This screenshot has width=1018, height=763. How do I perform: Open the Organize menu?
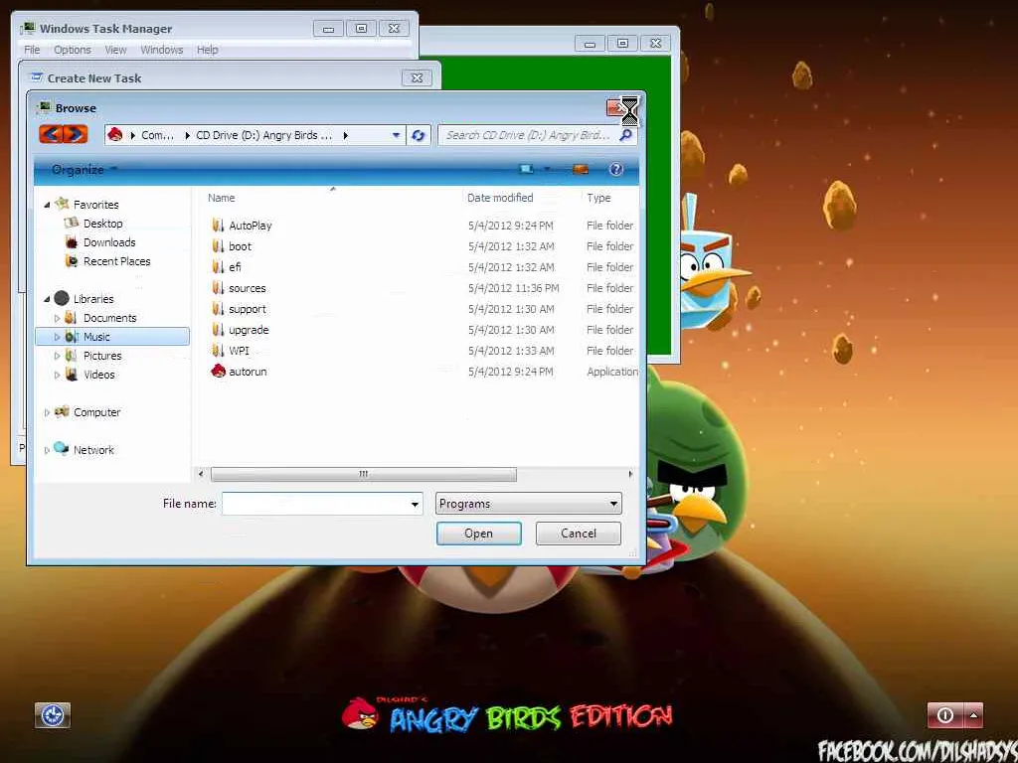(x=85, y=169)
